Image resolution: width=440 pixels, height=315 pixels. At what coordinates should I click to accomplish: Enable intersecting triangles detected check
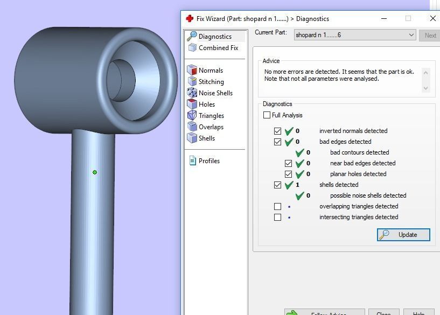[277, 217]
